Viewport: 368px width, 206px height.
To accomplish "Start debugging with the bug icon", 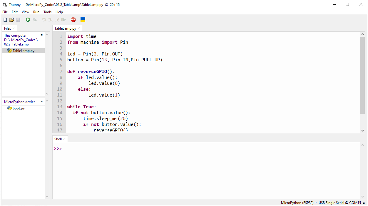I will pyautogui.click(x=34, y=20).
